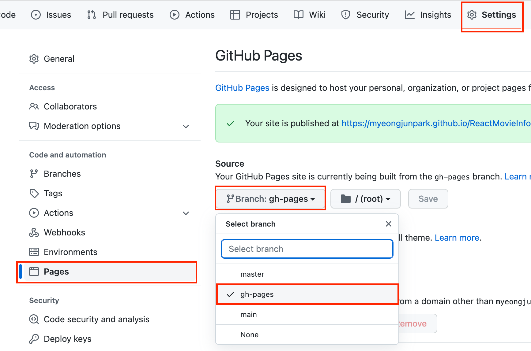Click the Actions play icon in top bar

pos(175,15)
